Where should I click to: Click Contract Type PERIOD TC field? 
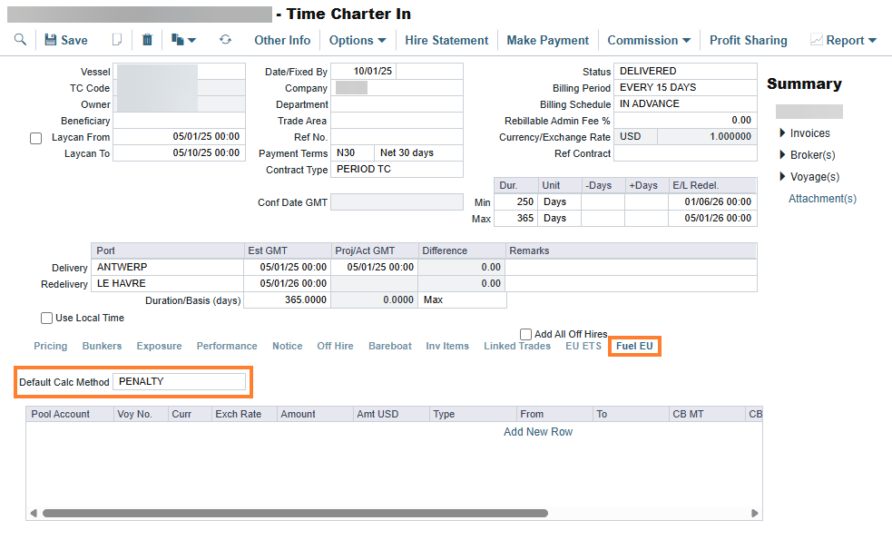tap(397, 170)
